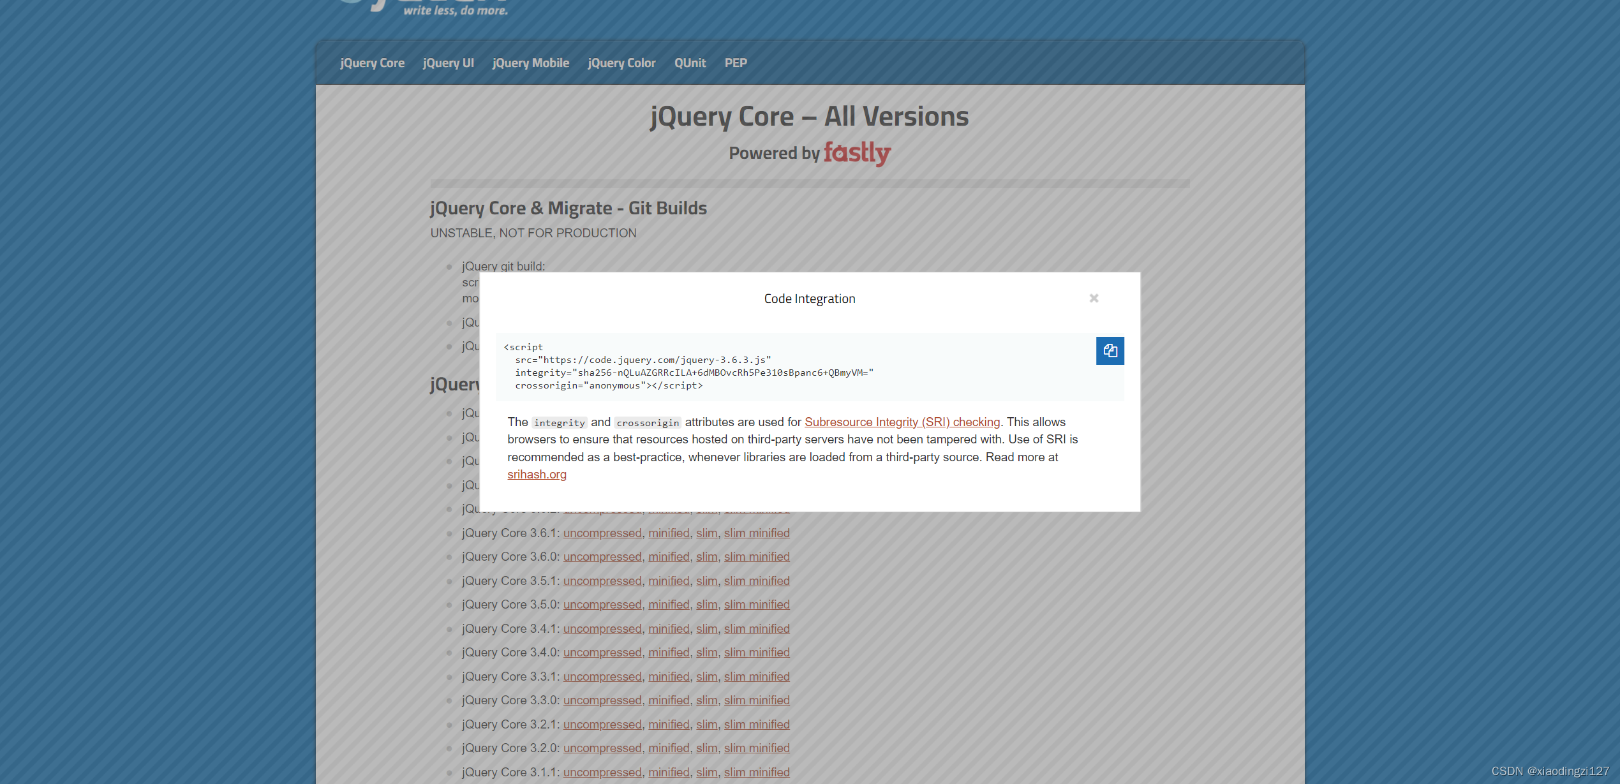Screen dimensions: 1620x784
Task: Visit the srihash.org link
Action: point(537,475)
